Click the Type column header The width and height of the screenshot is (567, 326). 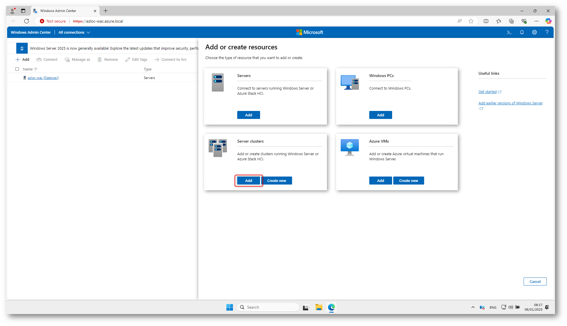147,69
